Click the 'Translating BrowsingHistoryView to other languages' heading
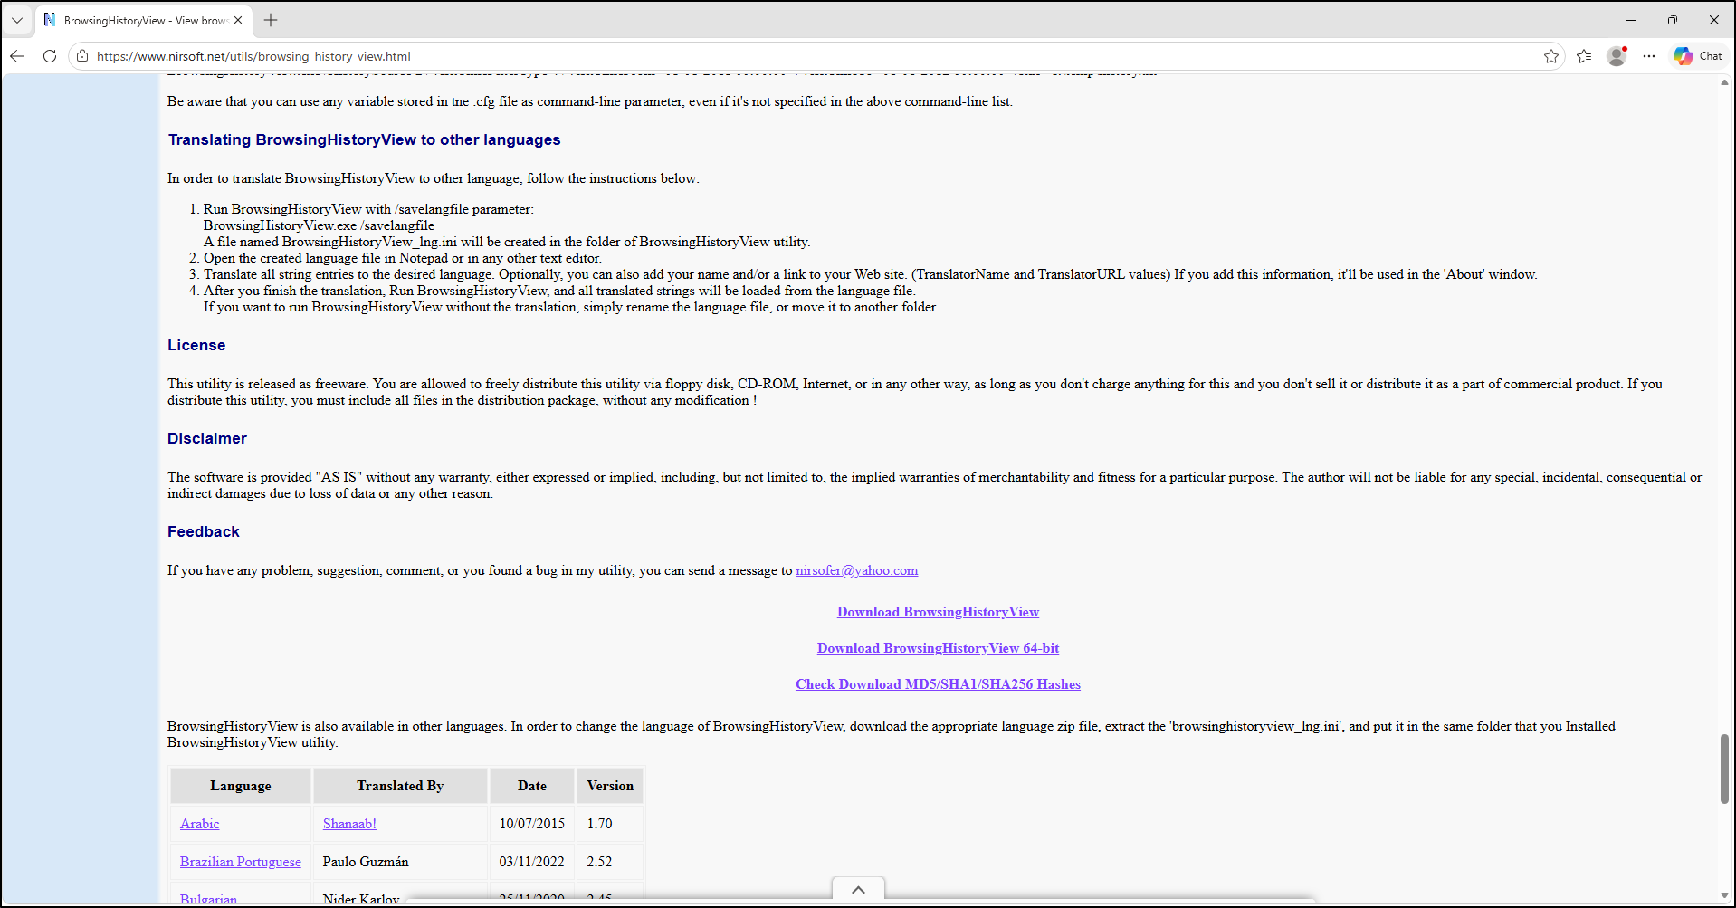Viewport: 1736px width, 908px height. [x=365, y=139]
